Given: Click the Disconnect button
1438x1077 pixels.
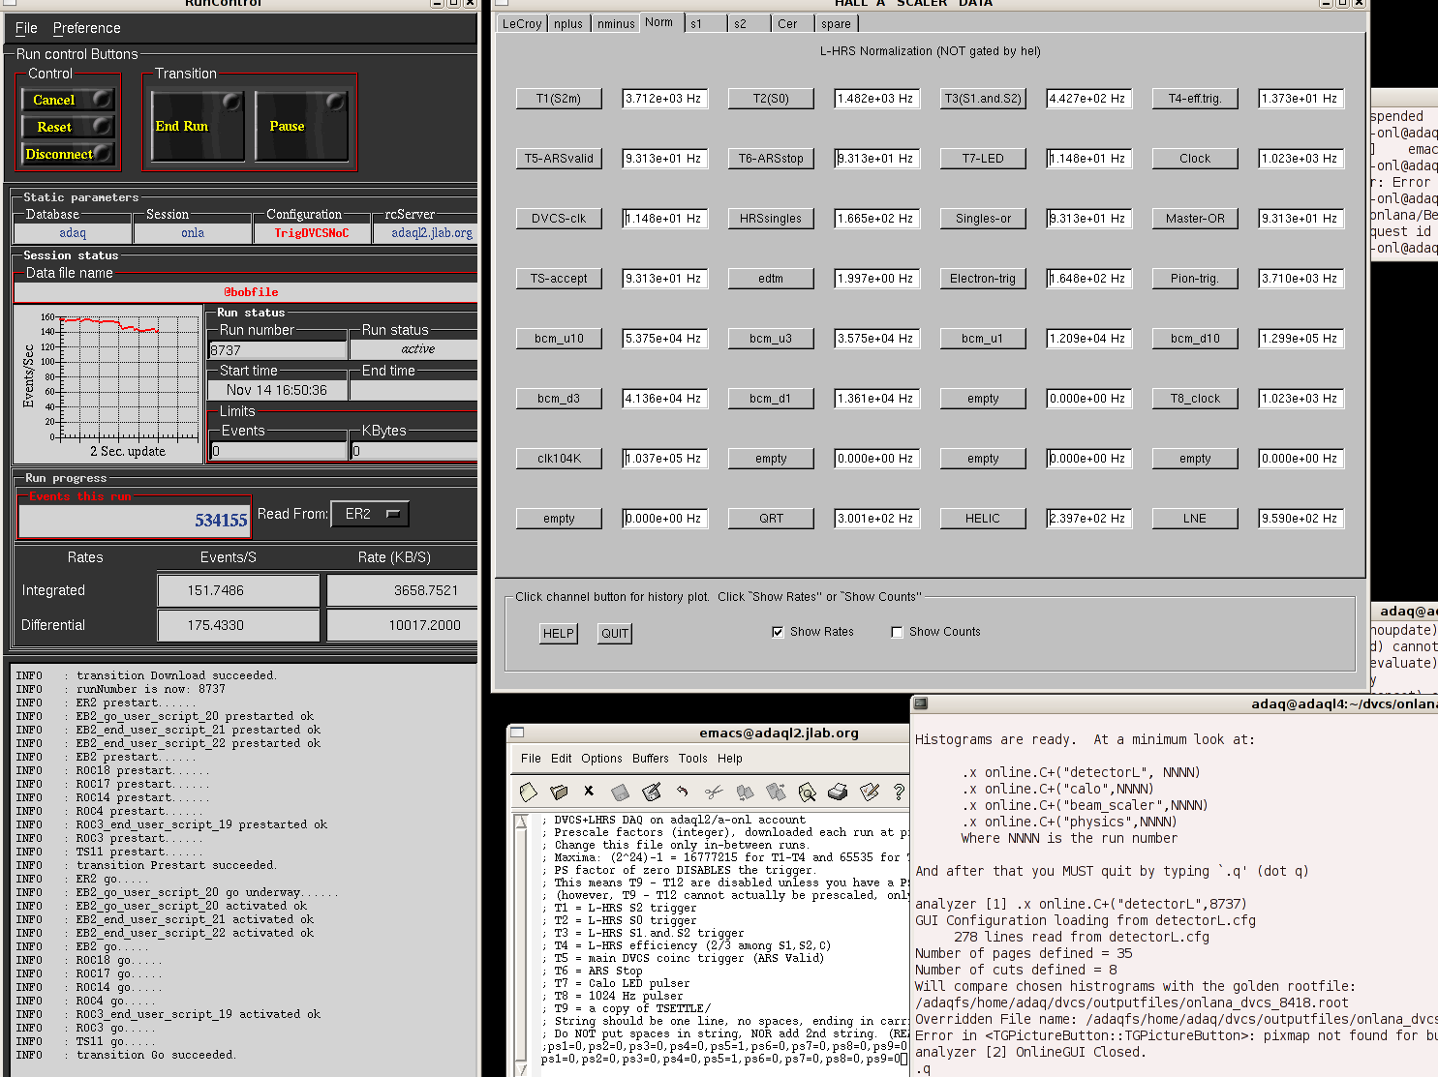Looking at the screenshot, I should 68,154.
